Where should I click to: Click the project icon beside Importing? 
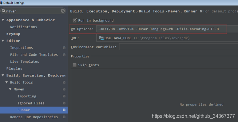point(64,96)
